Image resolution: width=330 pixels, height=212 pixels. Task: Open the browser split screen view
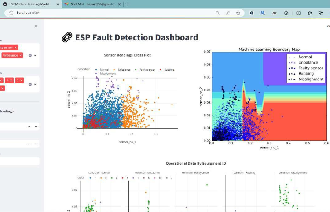click(298, 13)
